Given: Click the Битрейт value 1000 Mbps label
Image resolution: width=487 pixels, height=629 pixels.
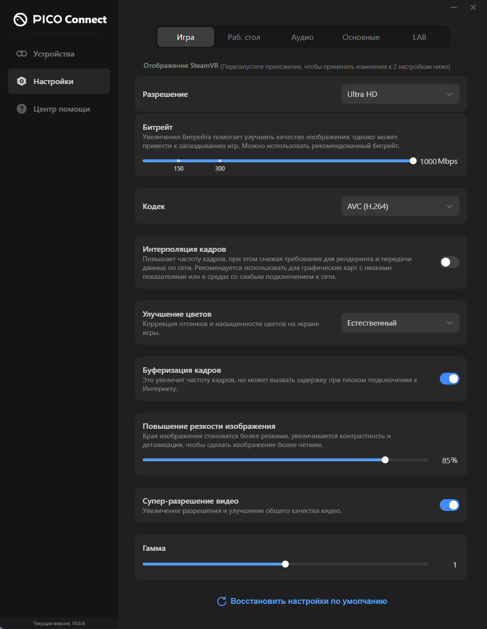Looking at the screenshot, I should (438, 161).
